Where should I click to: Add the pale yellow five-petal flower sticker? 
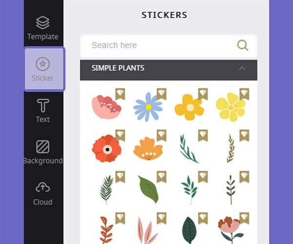tap(231, 107)
